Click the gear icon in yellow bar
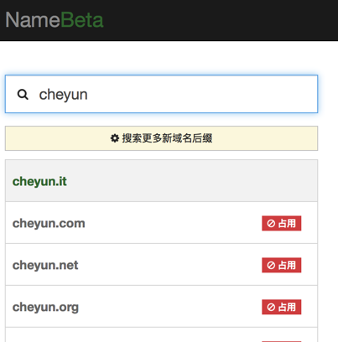The image size is (338, 342). (x=115, y=138)
